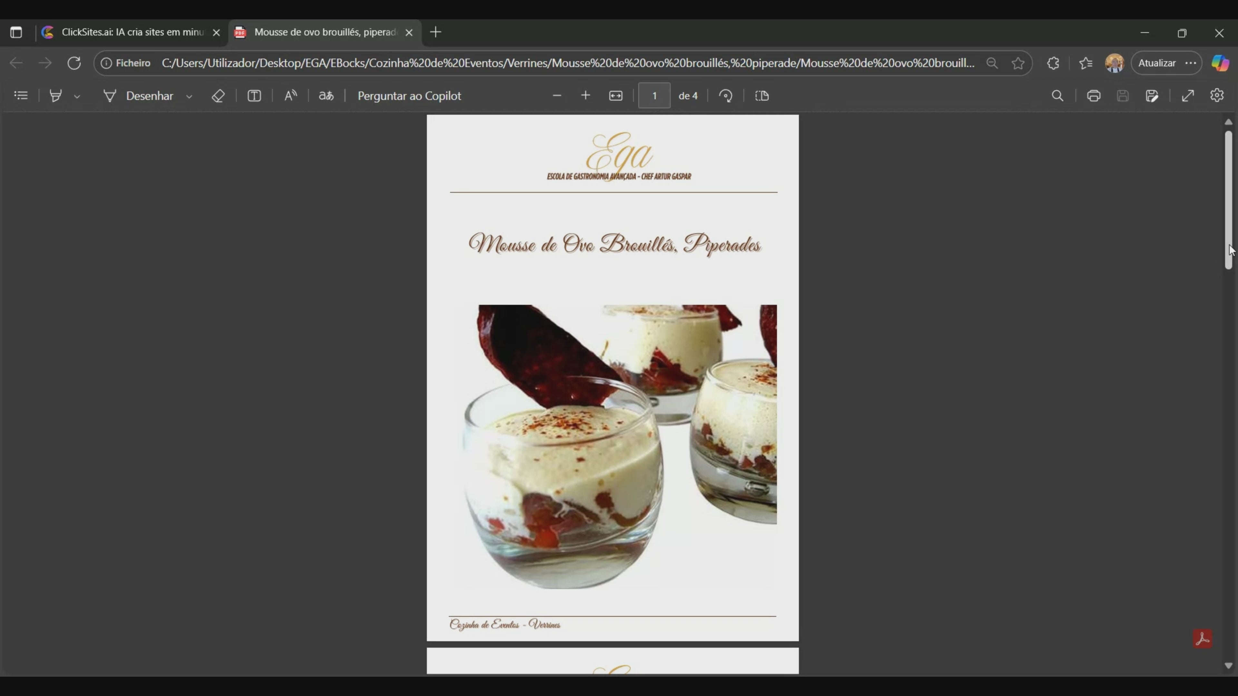Activate the eraser tool
This screenshot has width=1238, height=696.
218,96
